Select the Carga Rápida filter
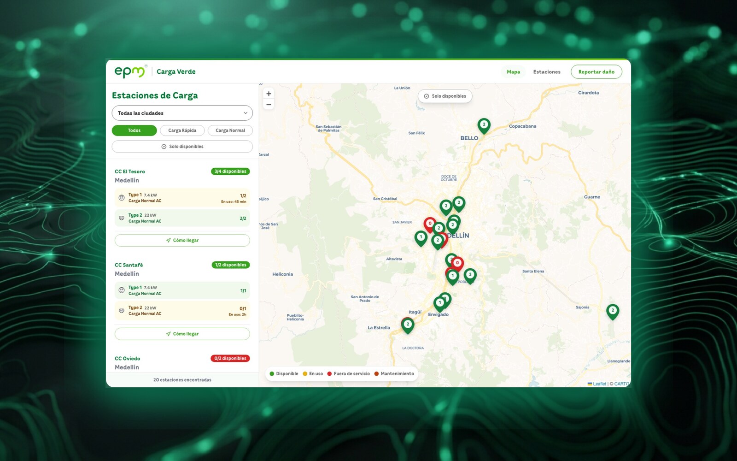The image size is (737, 461). click(182, 130)
